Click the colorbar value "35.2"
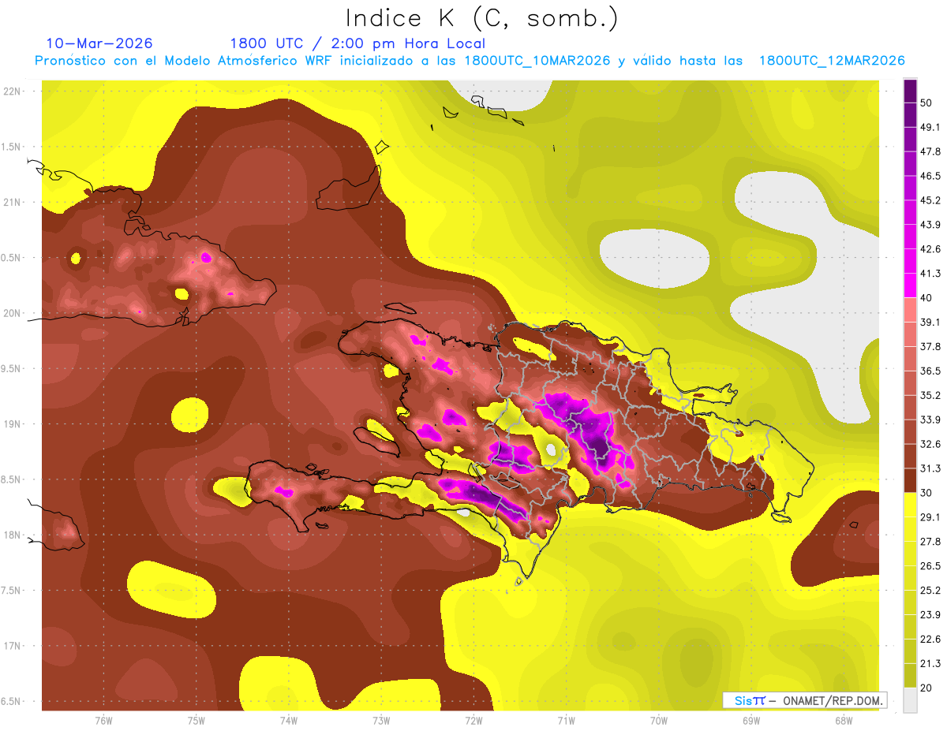947x731 pixels. 930,395
